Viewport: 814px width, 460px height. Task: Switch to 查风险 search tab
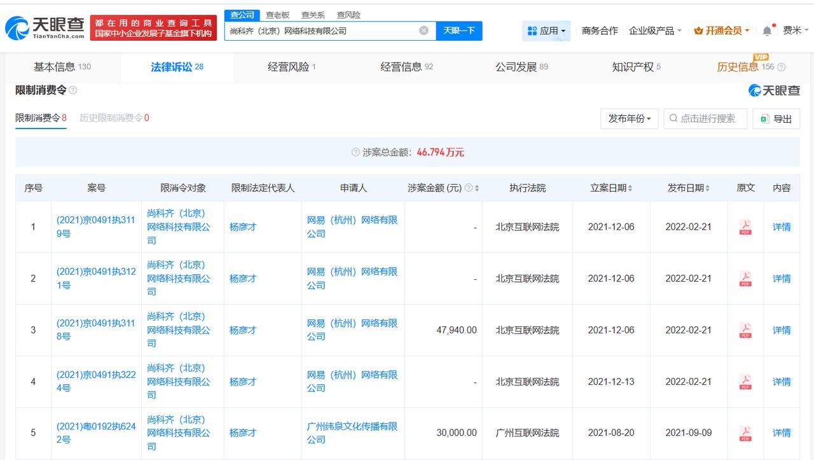click(x=348, y=15)
